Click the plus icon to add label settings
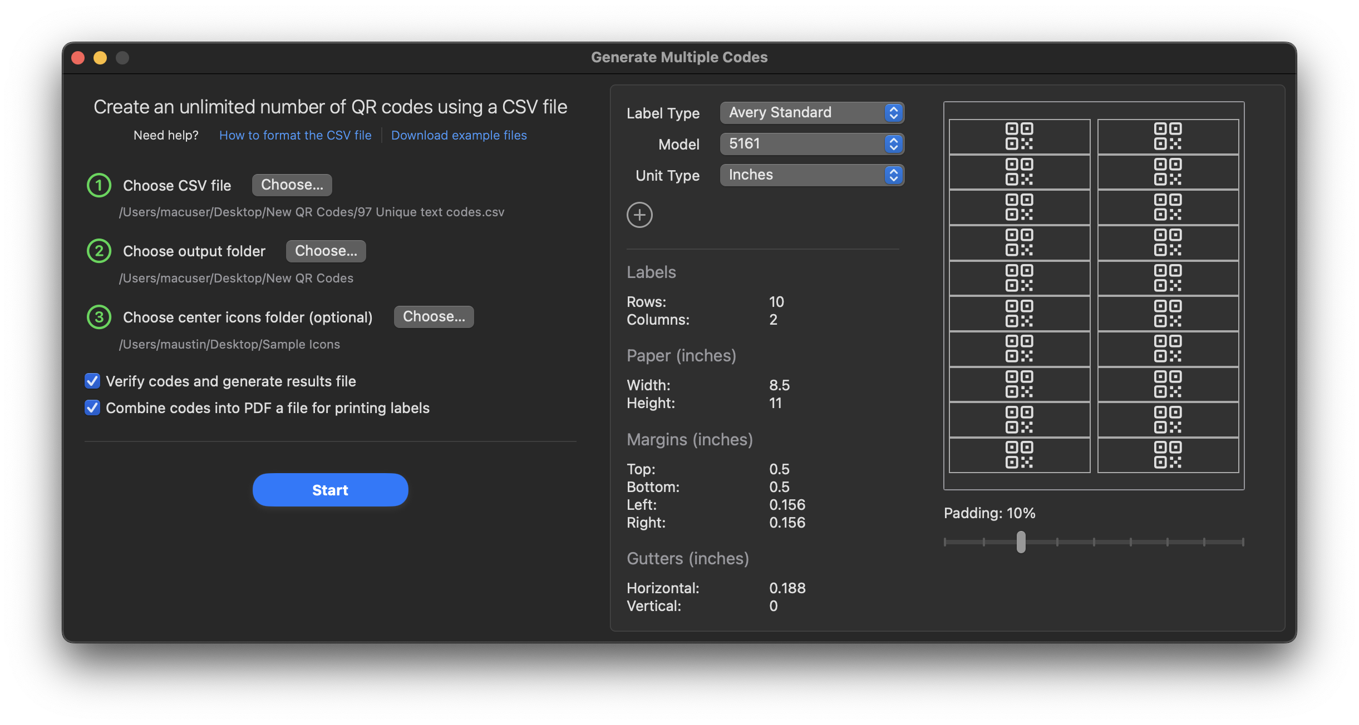The height and width of the screenshot is (725, 1359). (639, 215)
